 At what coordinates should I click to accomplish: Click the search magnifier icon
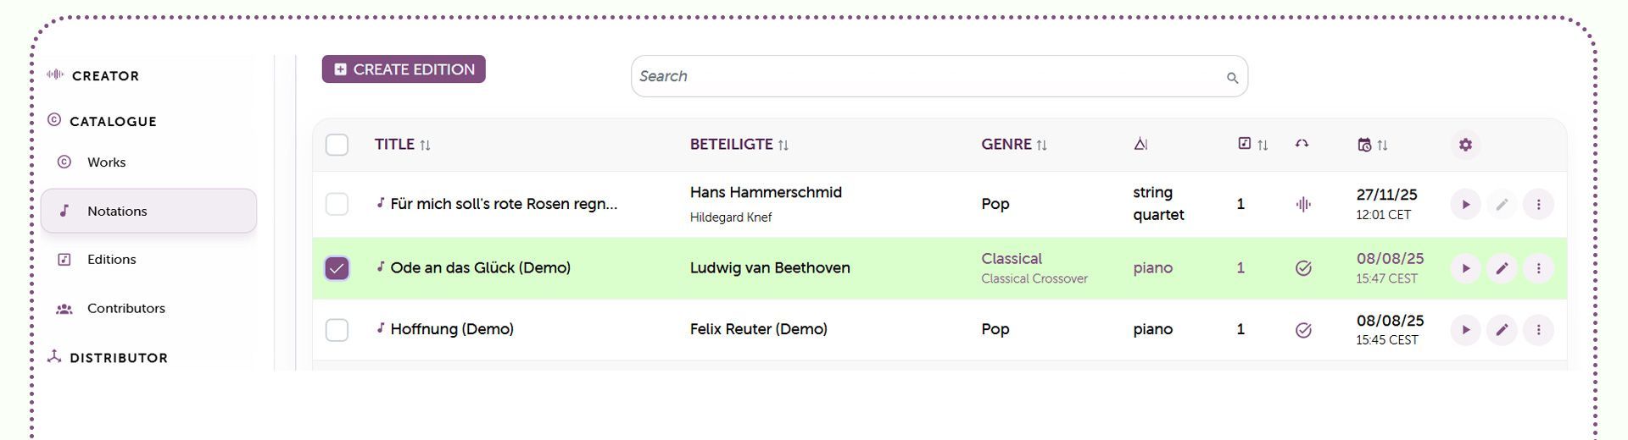[1232, 78]
